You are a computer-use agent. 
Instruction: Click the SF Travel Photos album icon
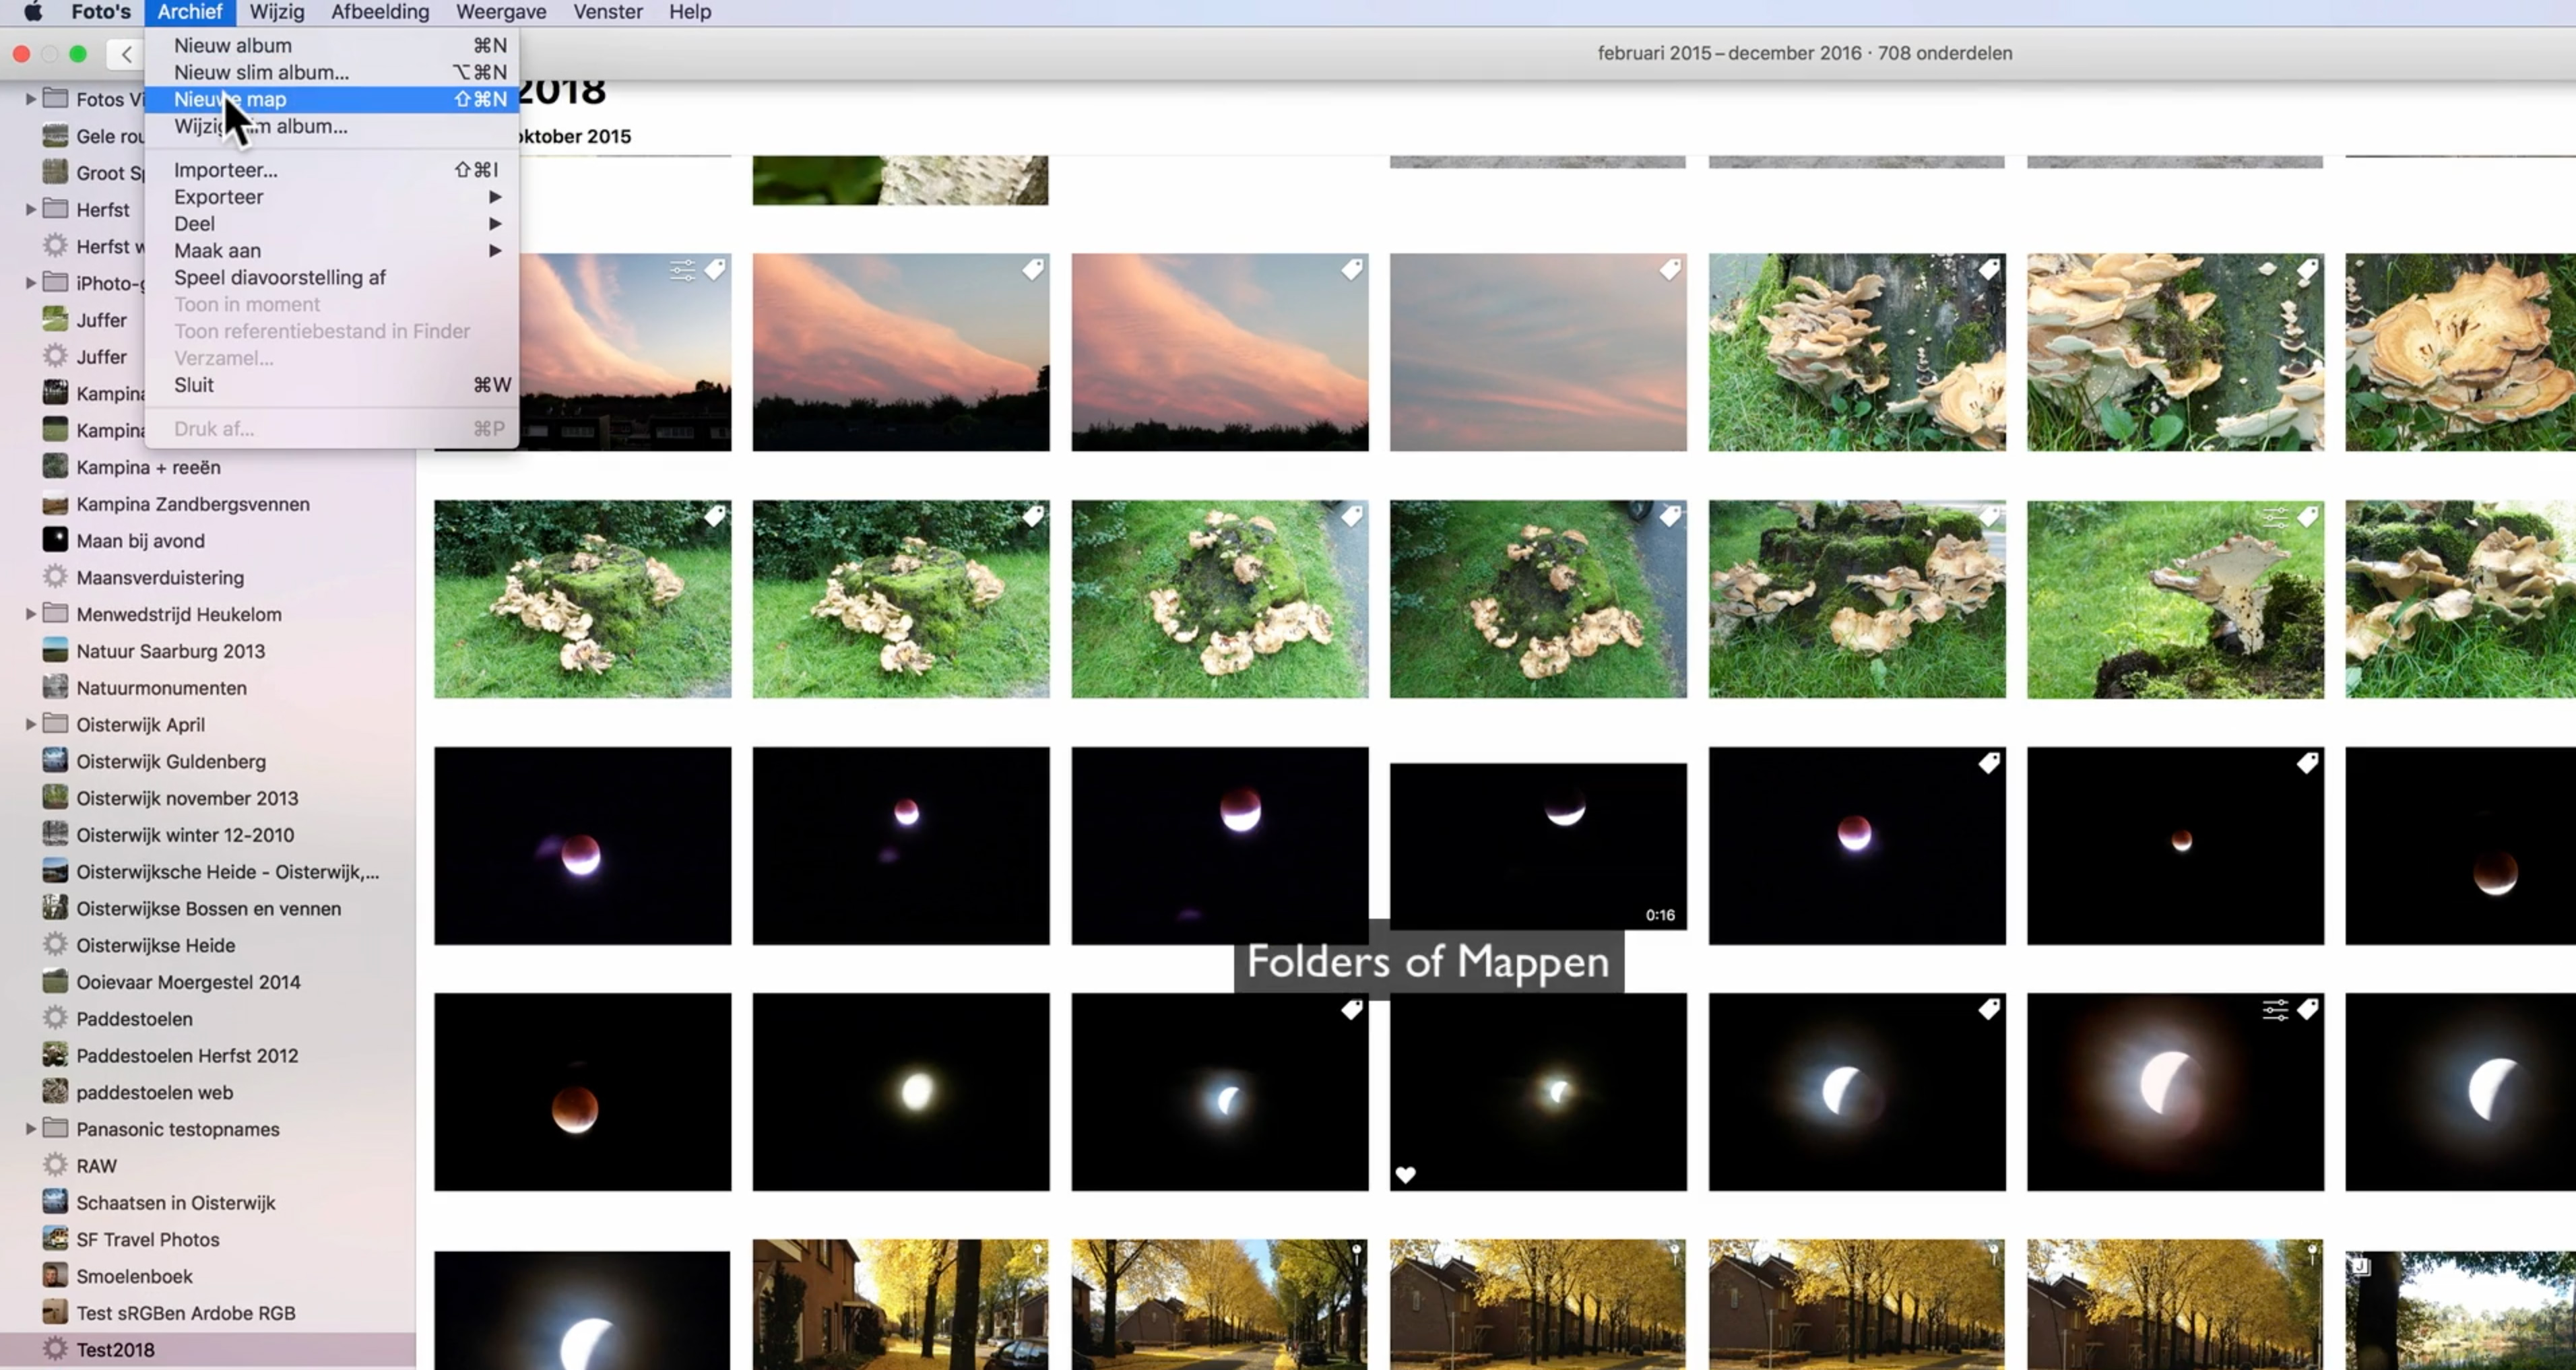coord(55,1238)
